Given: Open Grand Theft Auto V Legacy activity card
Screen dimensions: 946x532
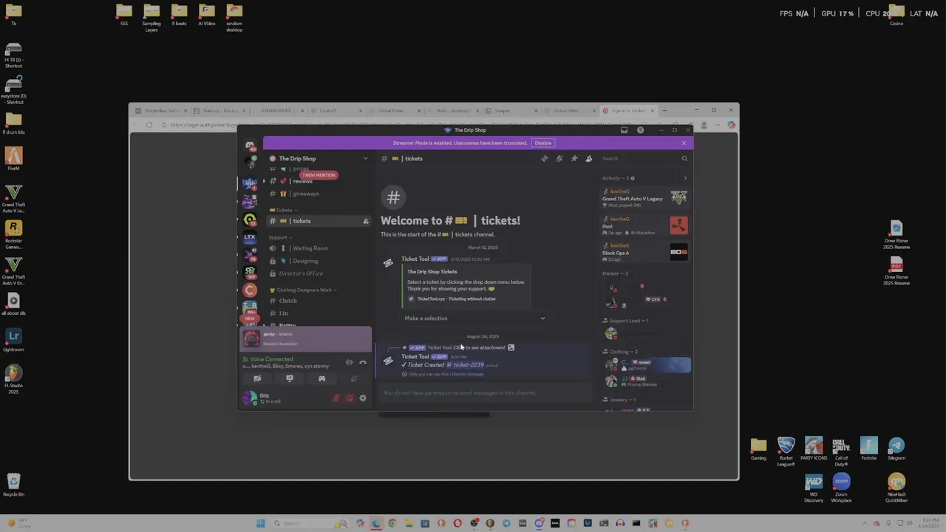Looking at the screenshot, I should tap(644, 197).
